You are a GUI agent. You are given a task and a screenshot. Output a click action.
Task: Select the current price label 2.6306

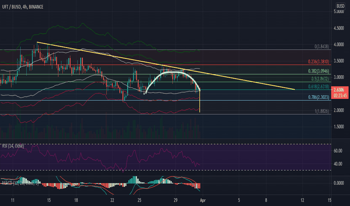coord(339,90)
